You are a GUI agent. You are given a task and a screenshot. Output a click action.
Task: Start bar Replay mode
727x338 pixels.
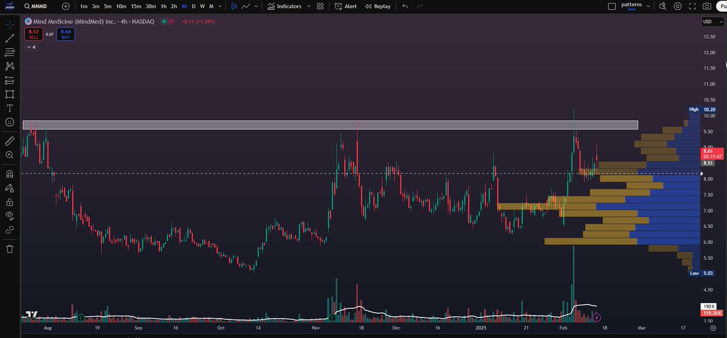377,6
